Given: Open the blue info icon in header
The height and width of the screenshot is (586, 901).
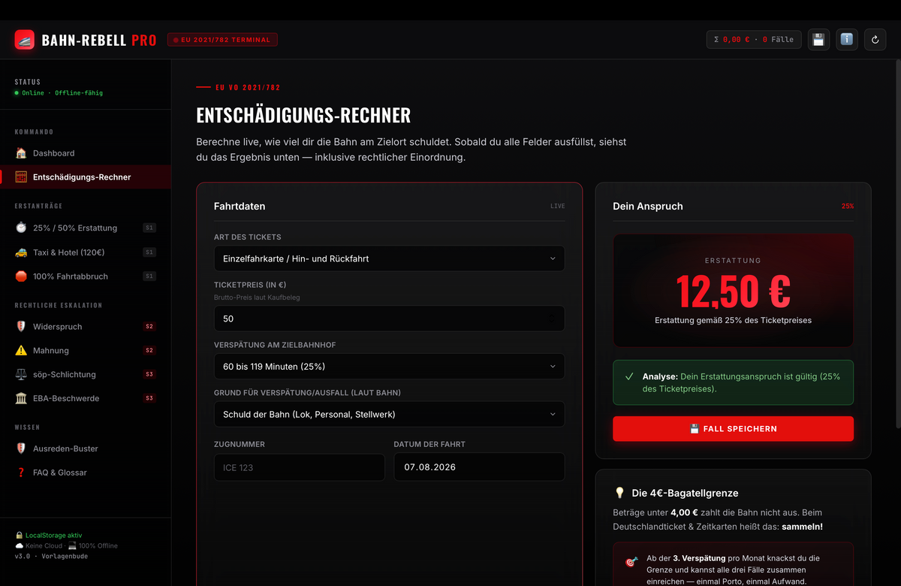Looking at the screenshot, I should [x=847, y=40].
